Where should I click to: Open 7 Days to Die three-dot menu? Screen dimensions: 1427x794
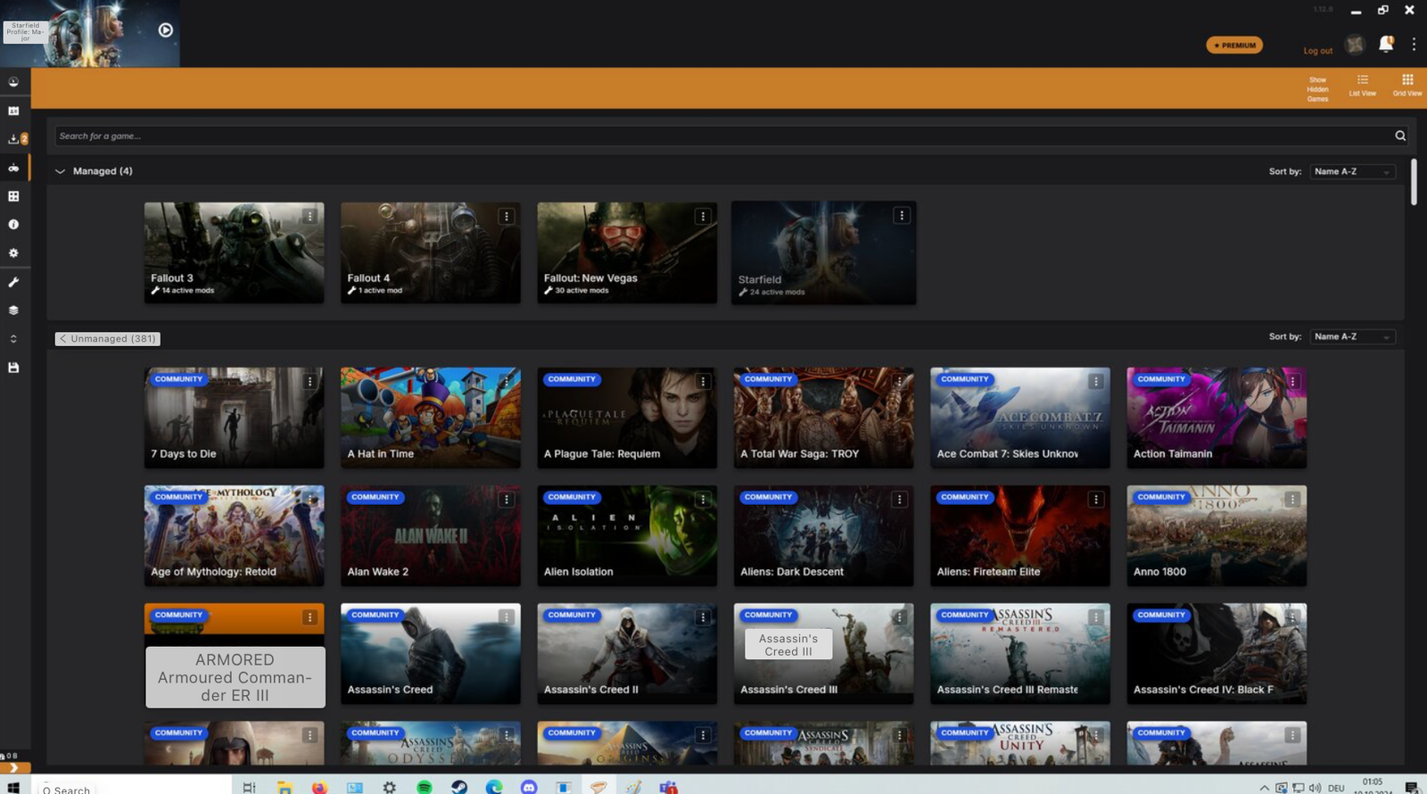(309, 381)
